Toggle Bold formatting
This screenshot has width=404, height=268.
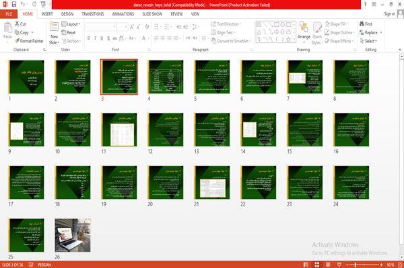[89, 38]
